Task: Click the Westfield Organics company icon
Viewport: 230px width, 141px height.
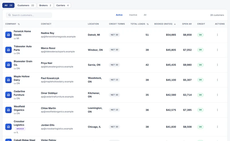Action: click(9, 110)
